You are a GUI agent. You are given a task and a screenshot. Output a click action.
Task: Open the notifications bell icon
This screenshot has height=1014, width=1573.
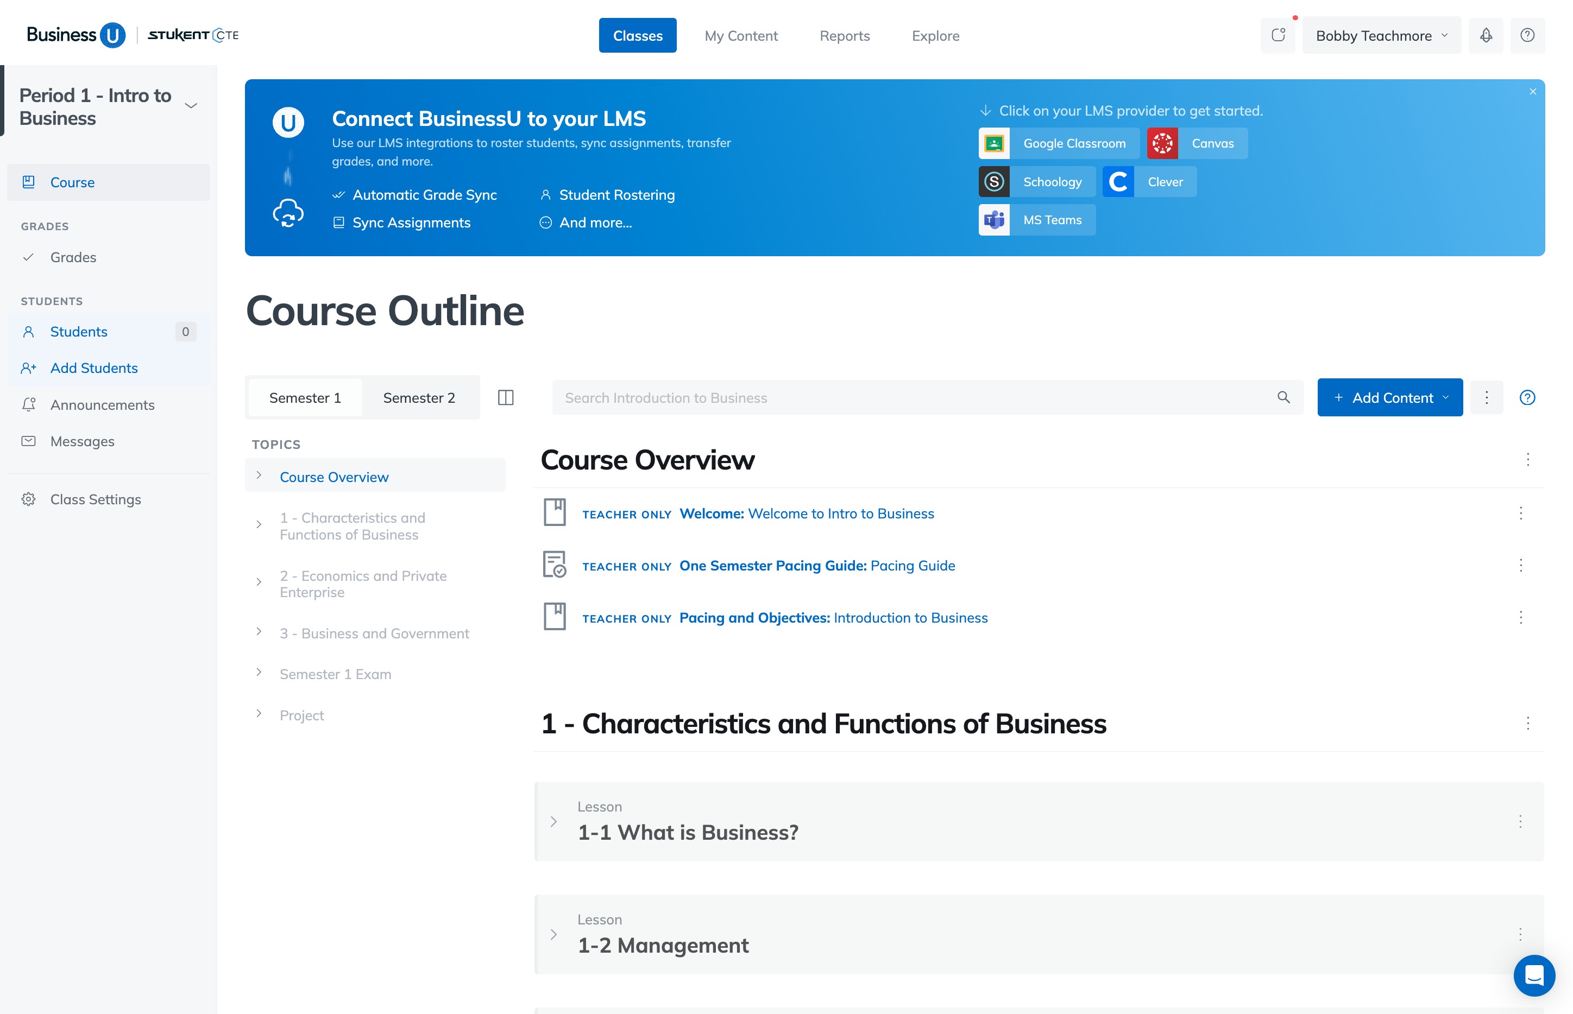pyautogui.click(x=1486, y=36)
